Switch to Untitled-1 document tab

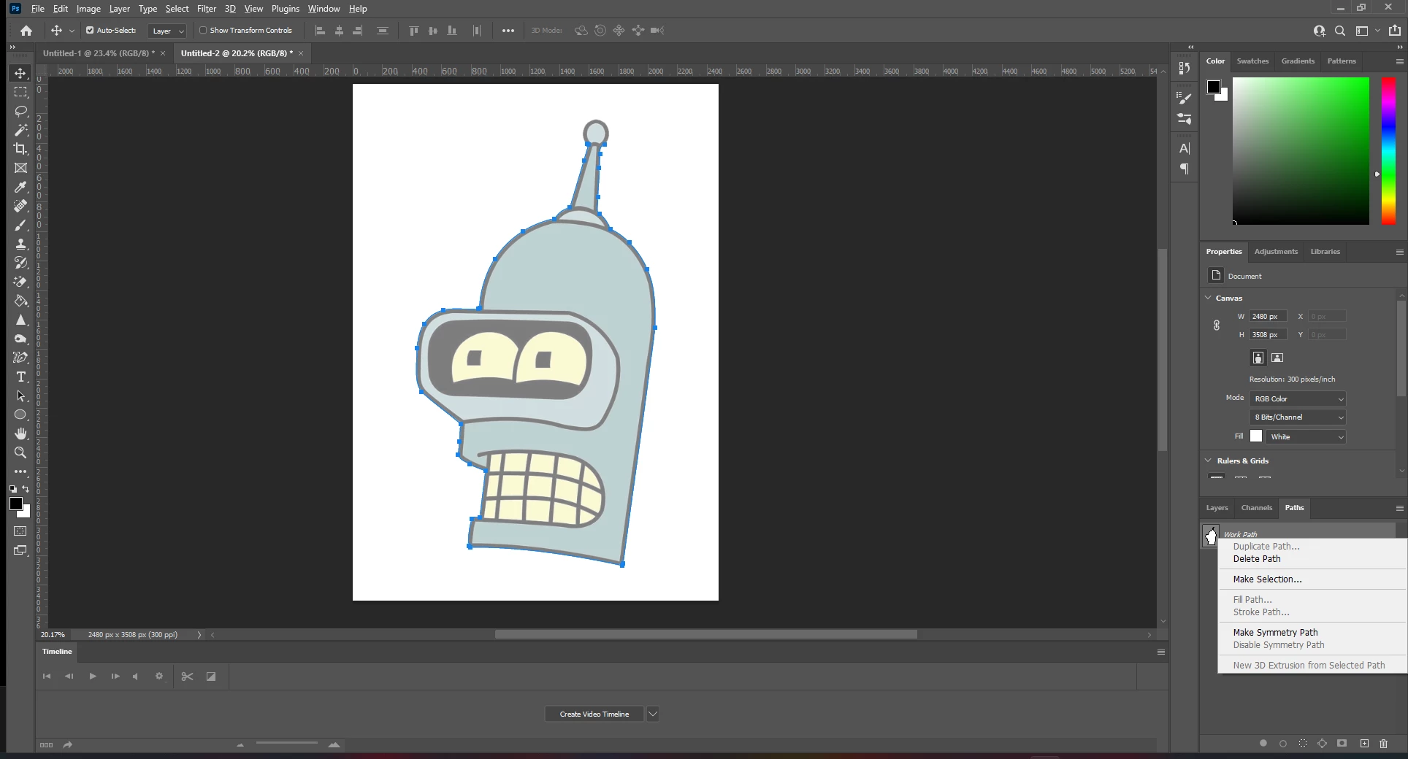(99, 53)
